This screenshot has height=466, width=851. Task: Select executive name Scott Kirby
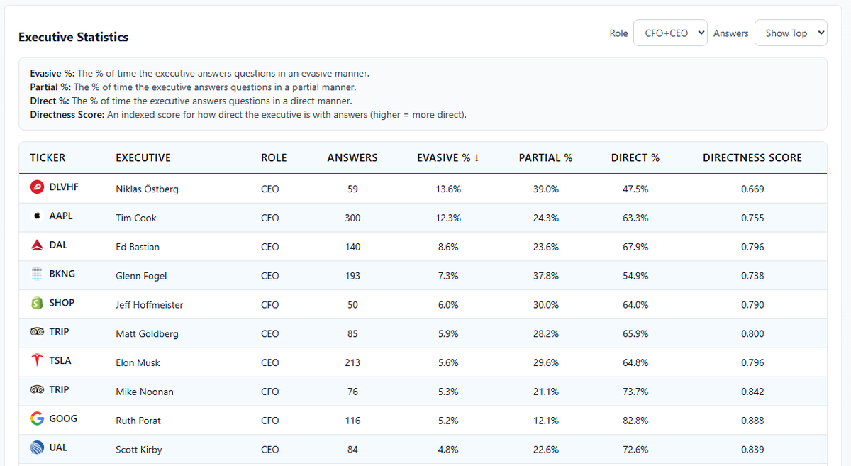click(x=139, y=450)
